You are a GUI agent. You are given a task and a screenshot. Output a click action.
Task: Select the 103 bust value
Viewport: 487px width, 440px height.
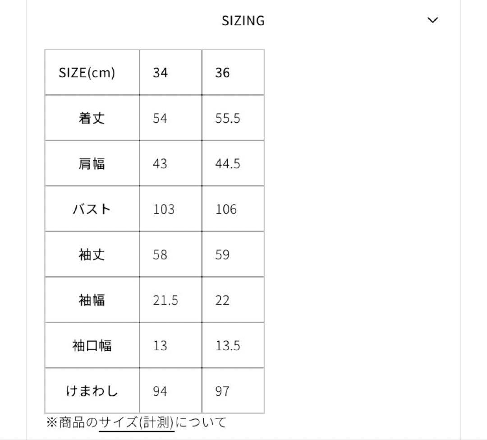tap(163, 209)
